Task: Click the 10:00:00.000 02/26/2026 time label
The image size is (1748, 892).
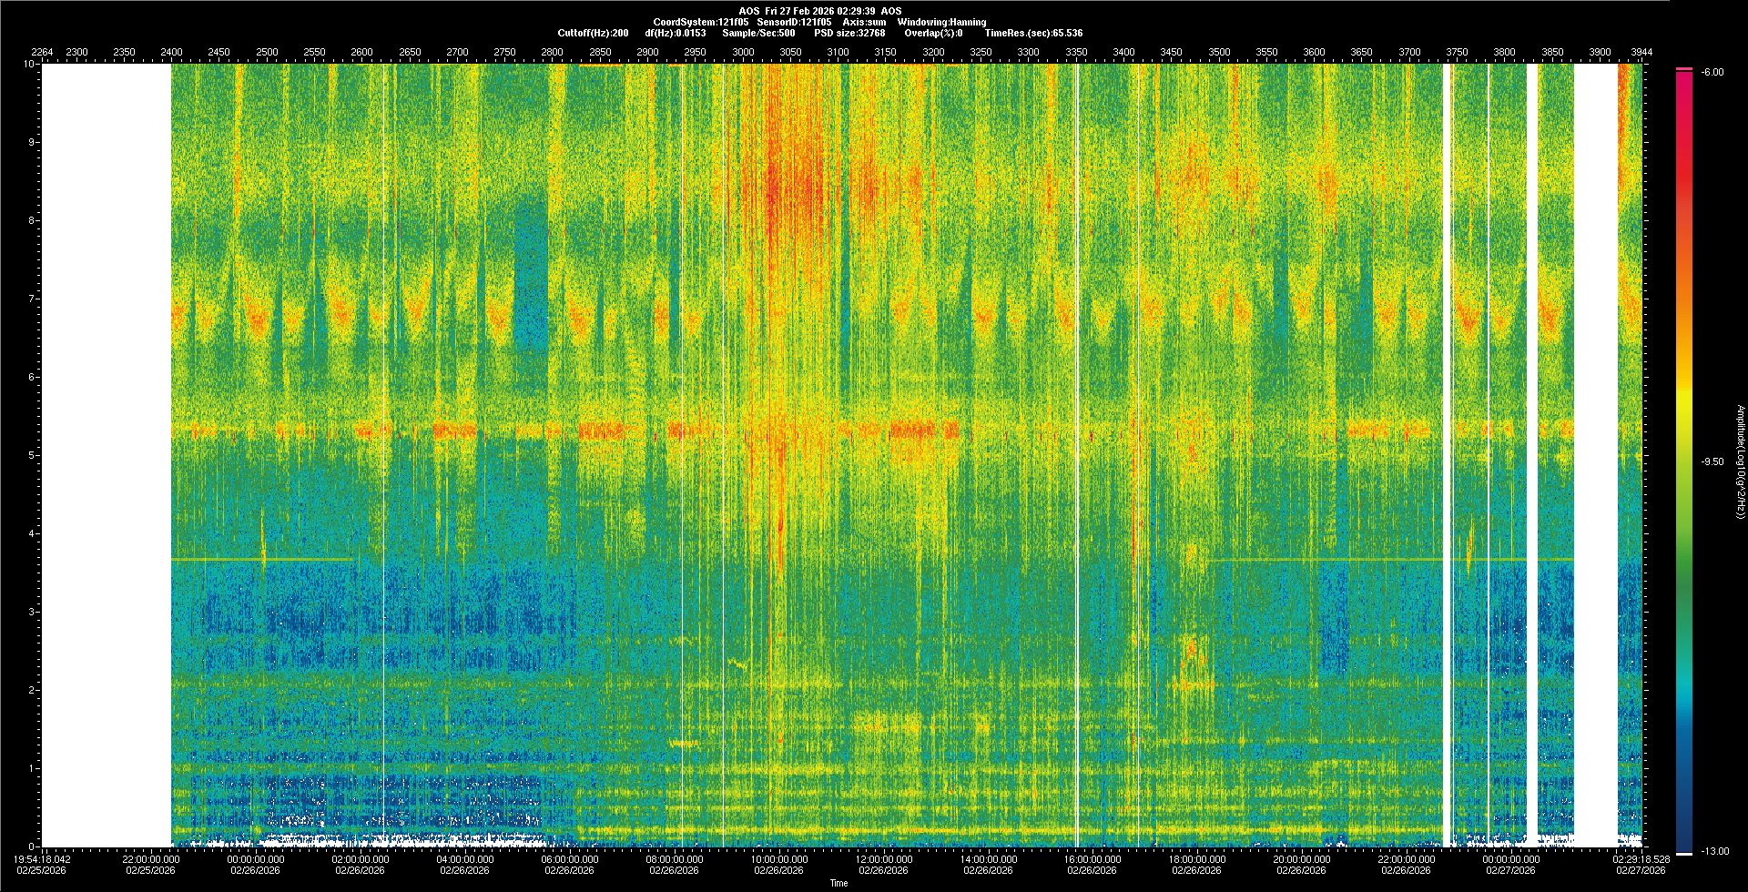Action: 778,864
